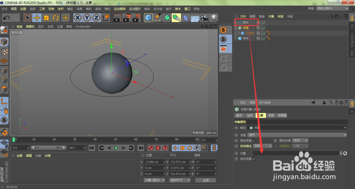Click the object picker arrow icon
The width and height of the screenshot is (355, 189).
pos(345,153)
